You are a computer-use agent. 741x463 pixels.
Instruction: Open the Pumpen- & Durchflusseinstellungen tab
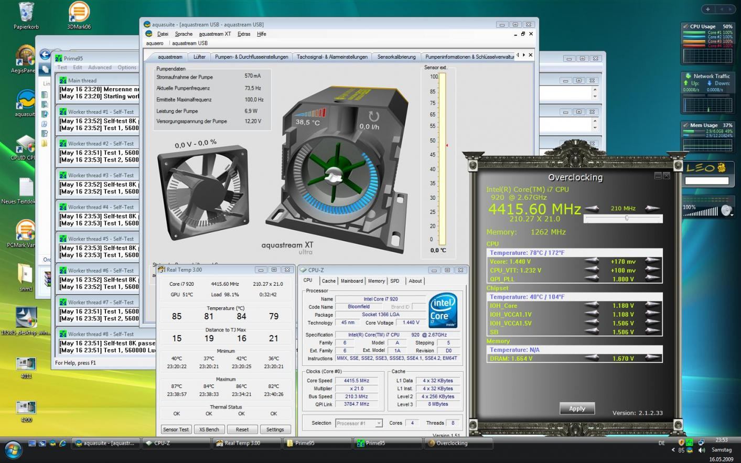251,57
